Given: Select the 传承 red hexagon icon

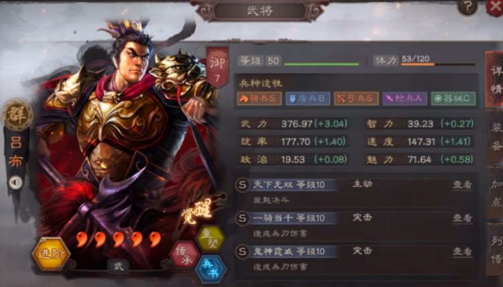Looking at the screenshot, I should (x=184, y=255).
